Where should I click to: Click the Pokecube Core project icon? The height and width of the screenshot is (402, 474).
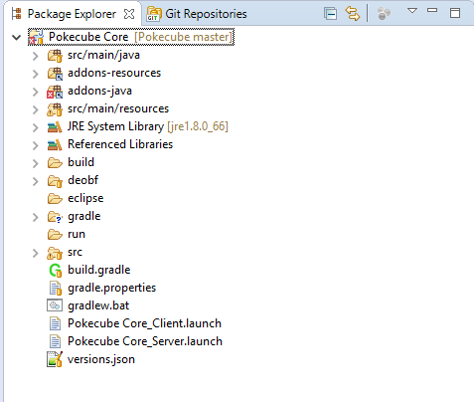[36, 37]
